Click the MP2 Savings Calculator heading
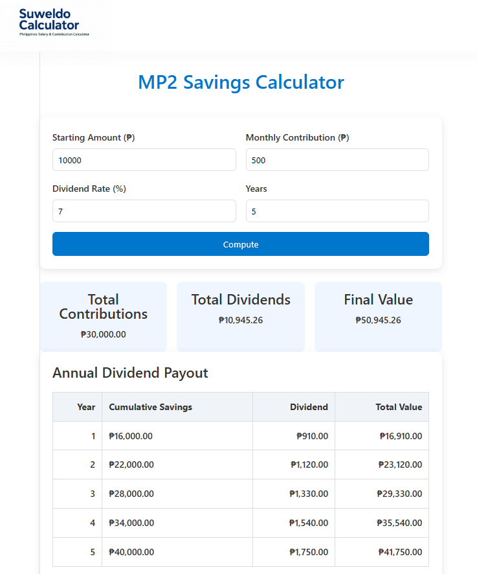Image resolution: width=477 pixels, height=574 pixels. click(240, 82)
